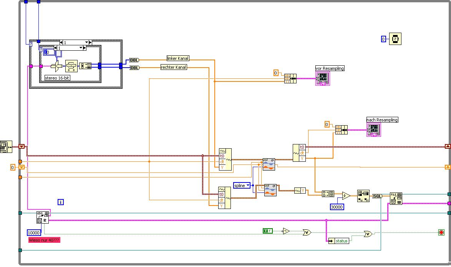The width and height of the screenshot is (451, 267).
Task: Go to next case in outer case structure
Action: (x=90, y=42)
